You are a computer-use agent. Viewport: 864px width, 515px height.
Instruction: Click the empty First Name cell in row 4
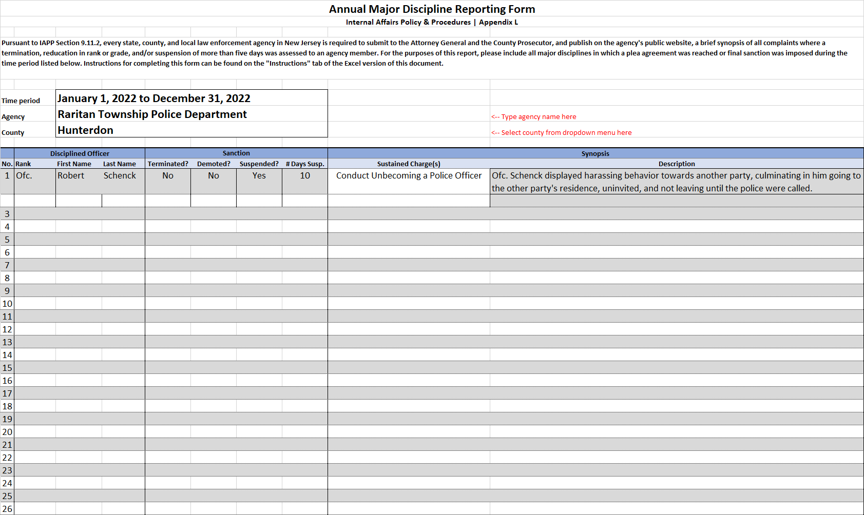tap(79, 226)
